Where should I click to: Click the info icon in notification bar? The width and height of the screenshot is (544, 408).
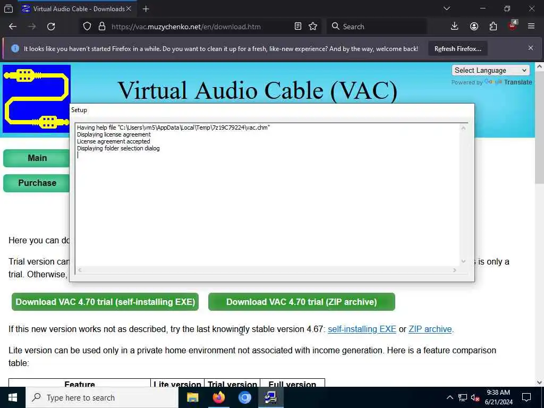(15, 48)
